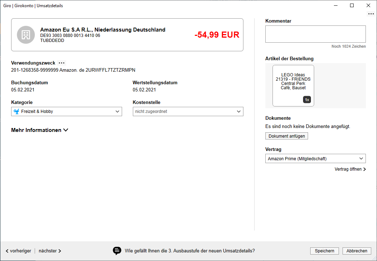The height and width of the screenshot is (261, 377).
Task: Open the Verwendungszweck three-dots menu
Action: pos(62,63)
